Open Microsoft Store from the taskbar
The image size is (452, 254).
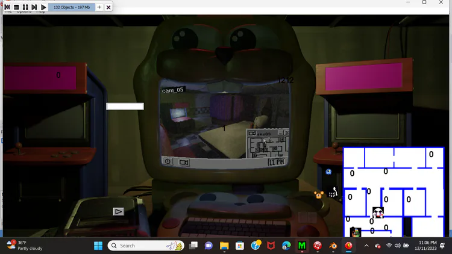[x=239, y=246]
